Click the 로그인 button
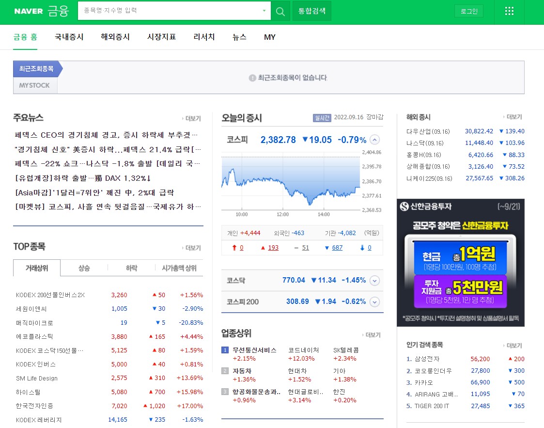The height and width of the screenshot is (428, 544). [x=469, y=11]
